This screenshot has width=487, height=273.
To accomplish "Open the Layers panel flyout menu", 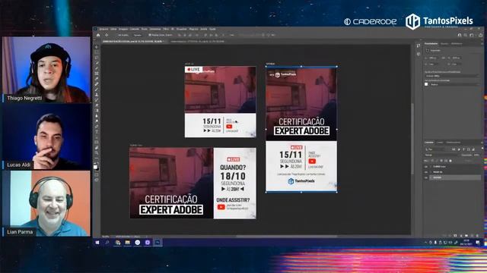I will tap(482, 143).
